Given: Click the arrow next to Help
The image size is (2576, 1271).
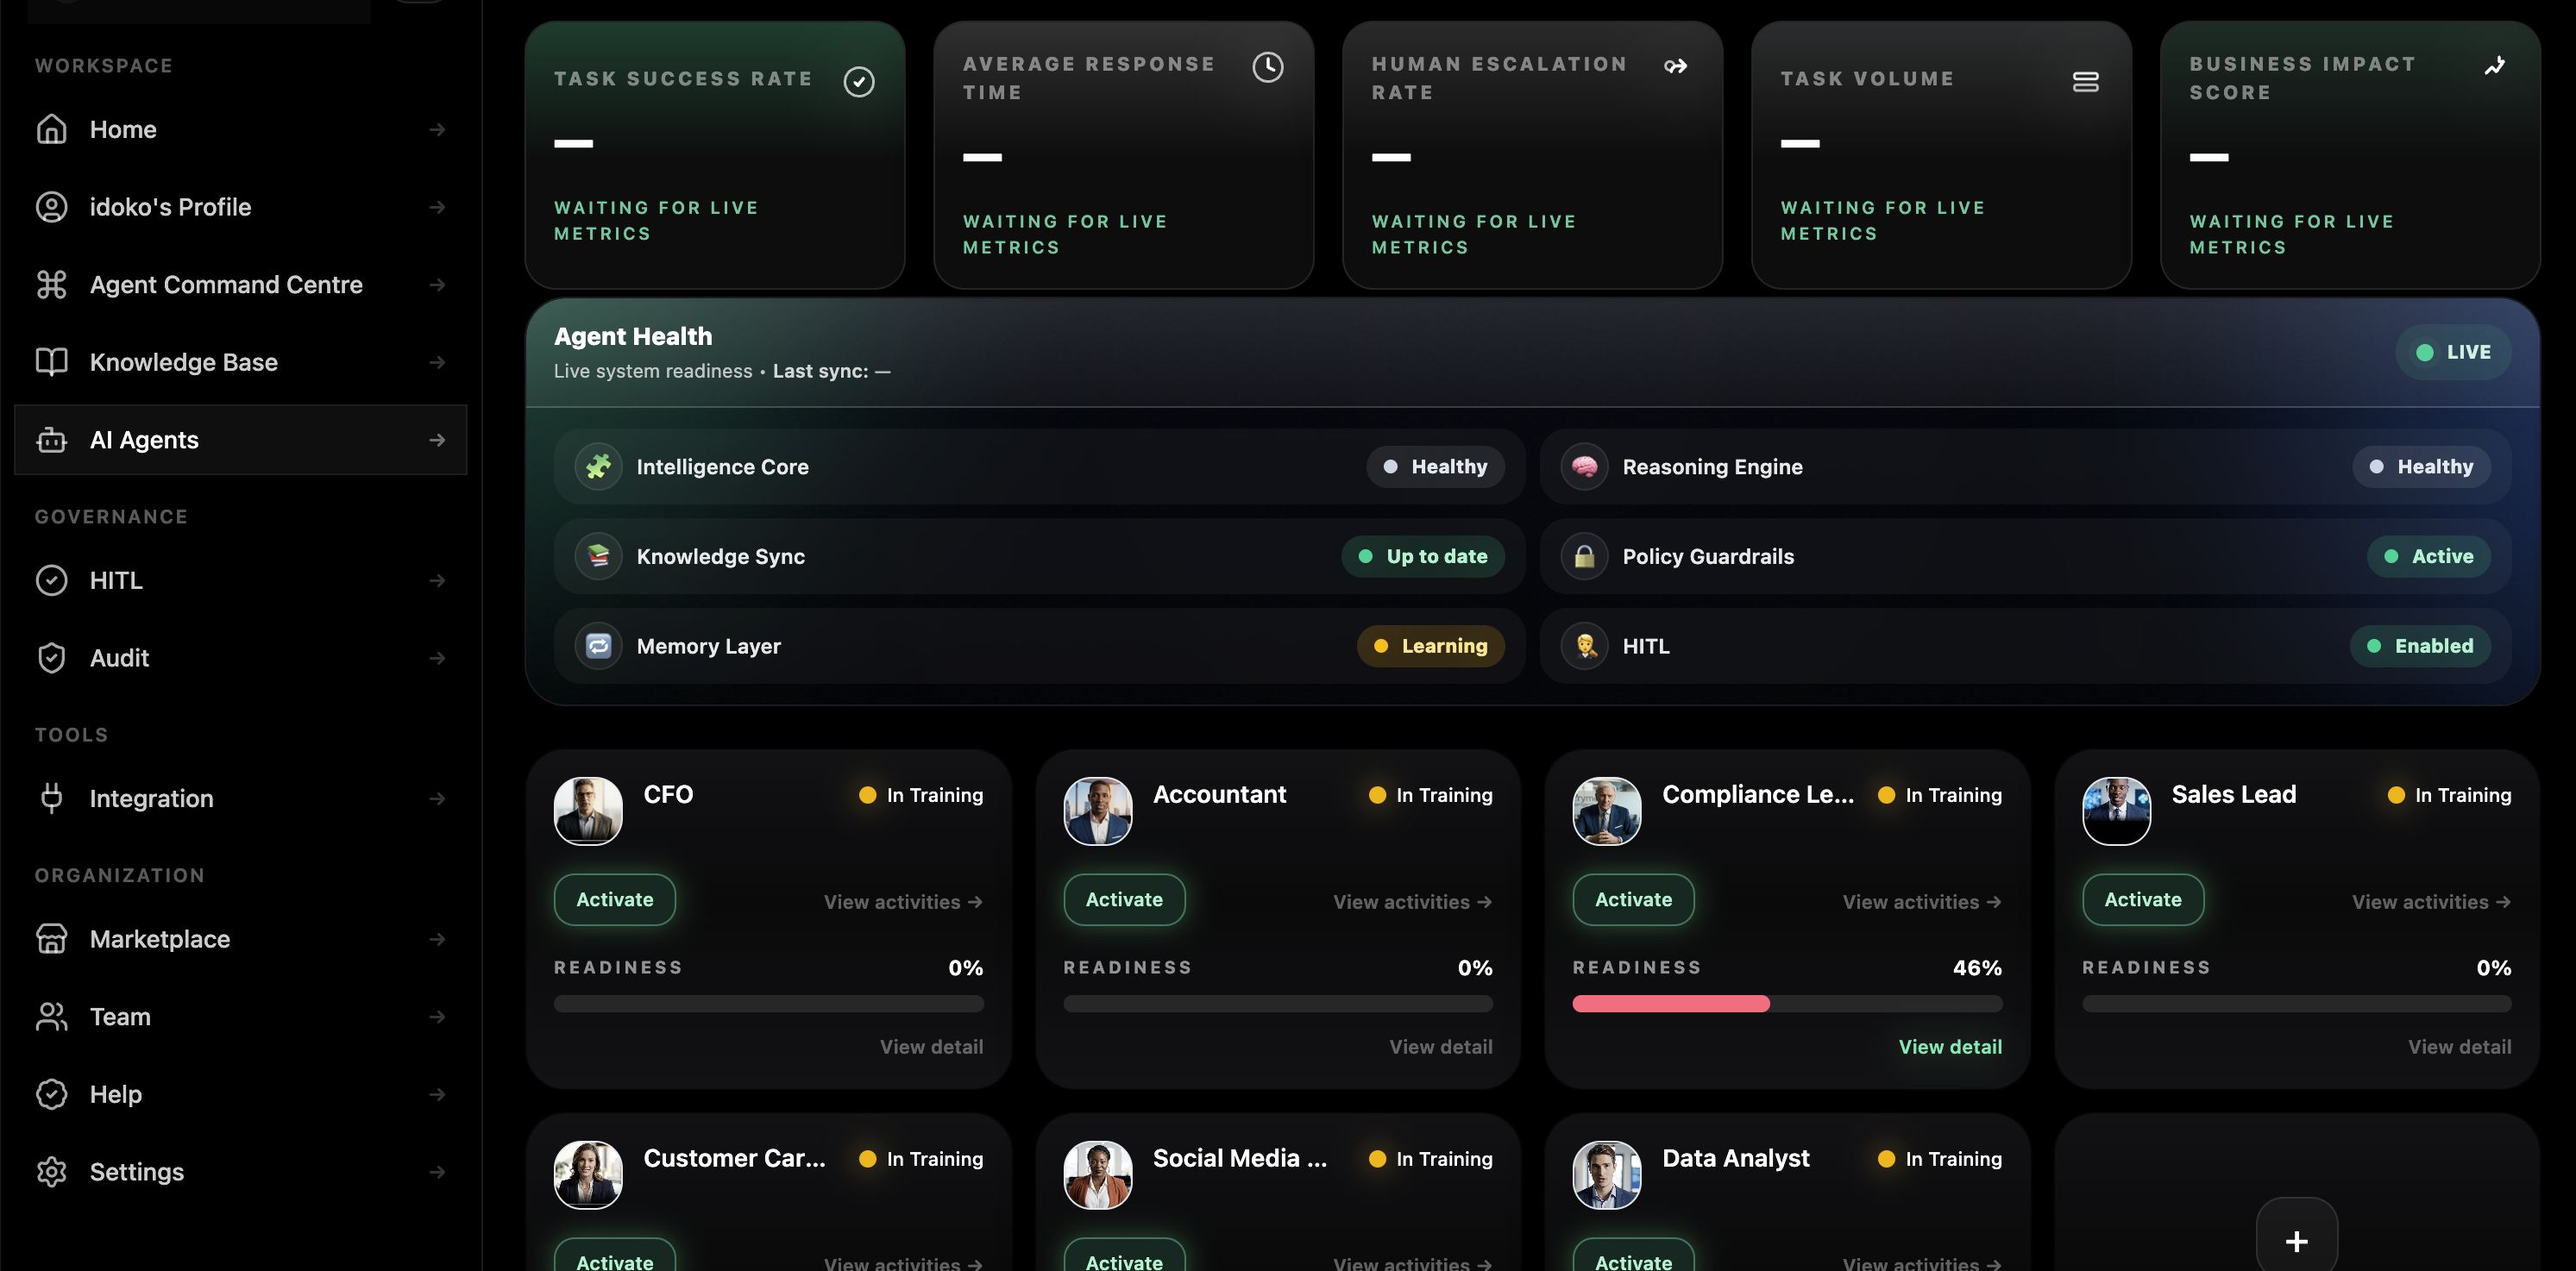Looking at the screenshot, I should click(437, 1094).
